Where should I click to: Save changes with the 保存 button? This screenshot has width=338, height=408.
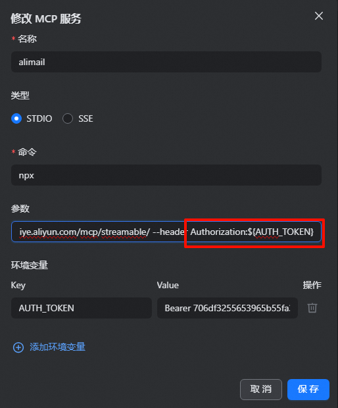(308, 390)
